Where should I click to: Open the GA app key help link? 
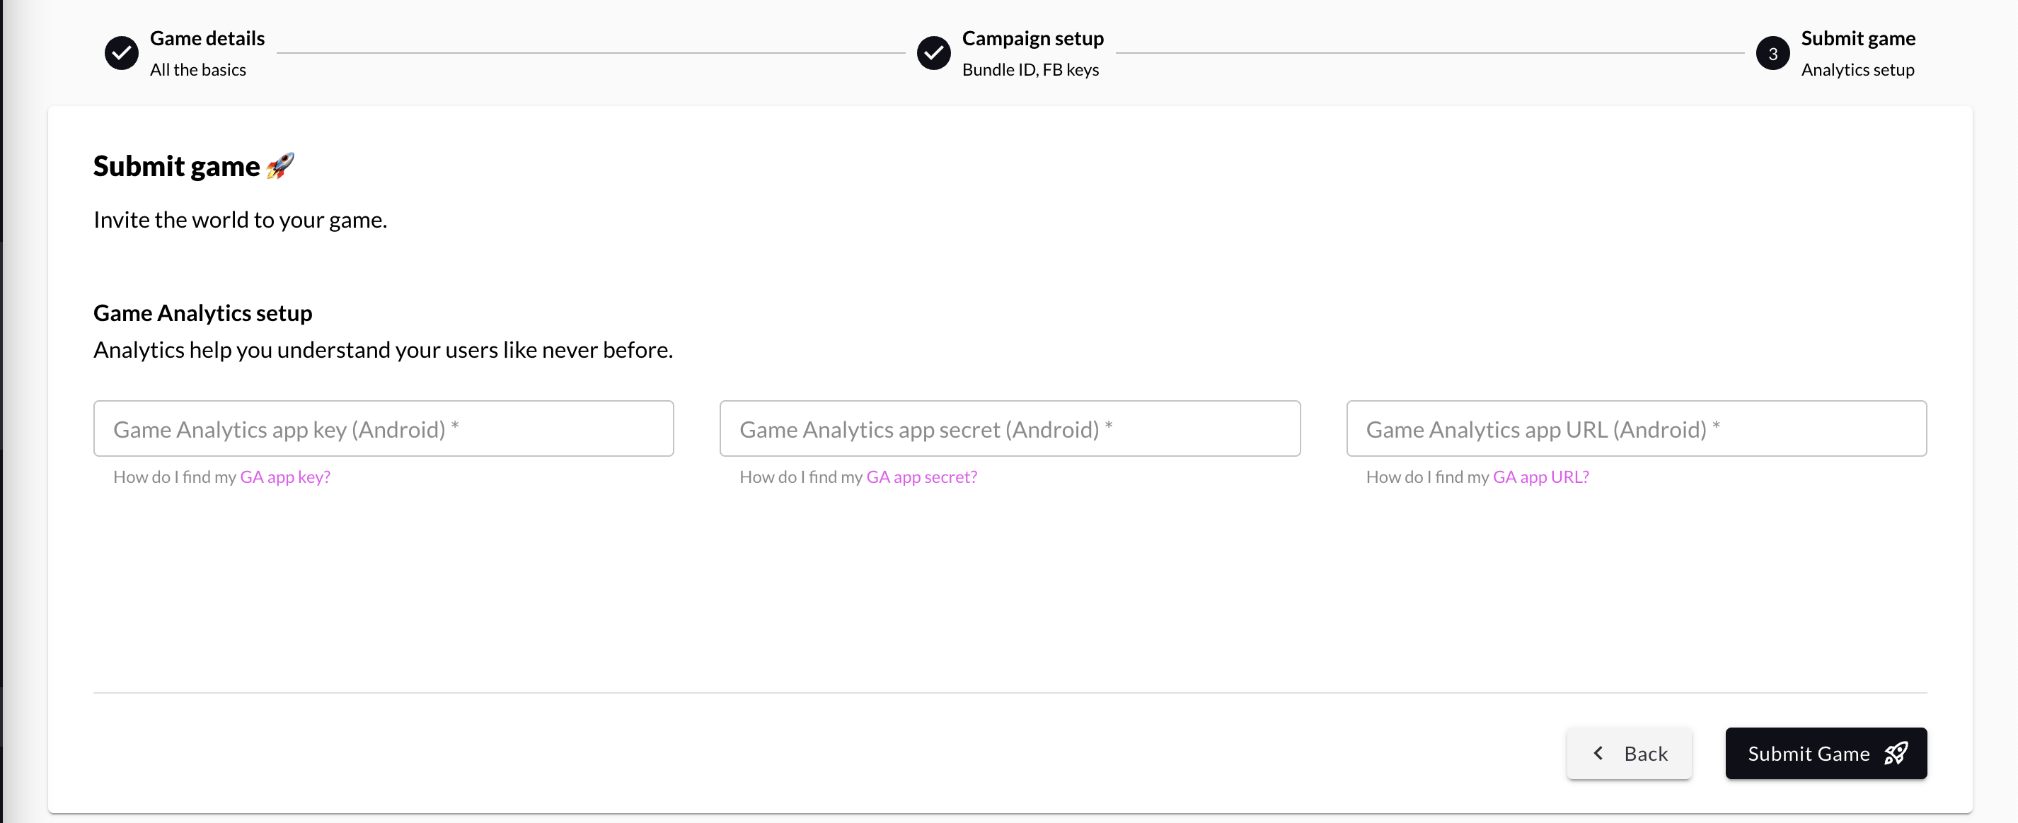coord(285,477)
